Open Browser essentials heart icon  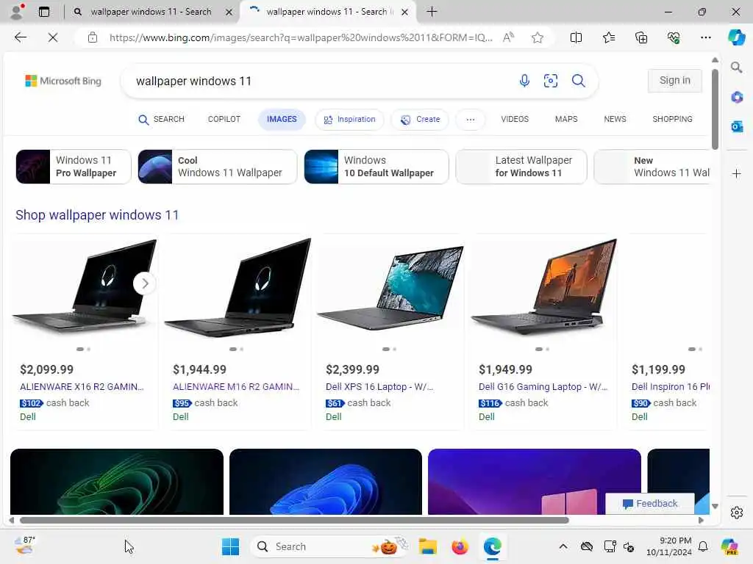[674, 37]
